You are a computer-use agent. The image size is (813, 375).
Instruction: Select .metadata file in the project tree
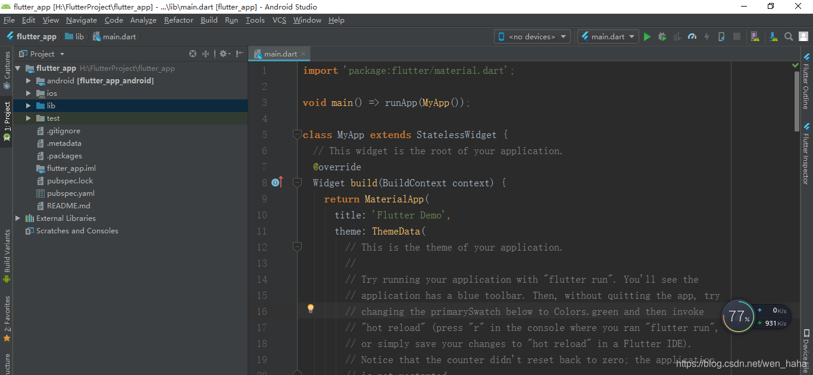tap(64, 143)
